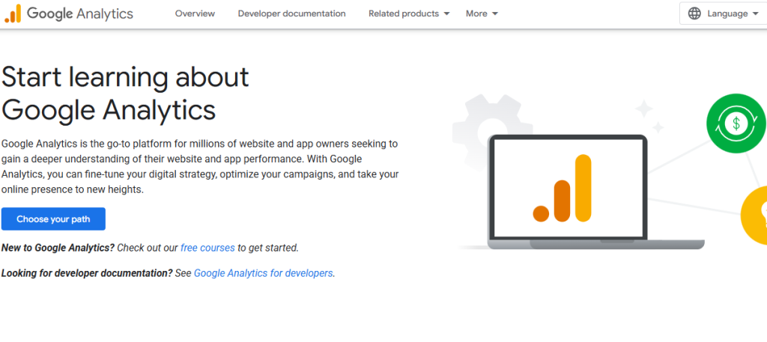
Task: Click 'Looking for developer documentation?' text
Action: click(x=87, y=273)
